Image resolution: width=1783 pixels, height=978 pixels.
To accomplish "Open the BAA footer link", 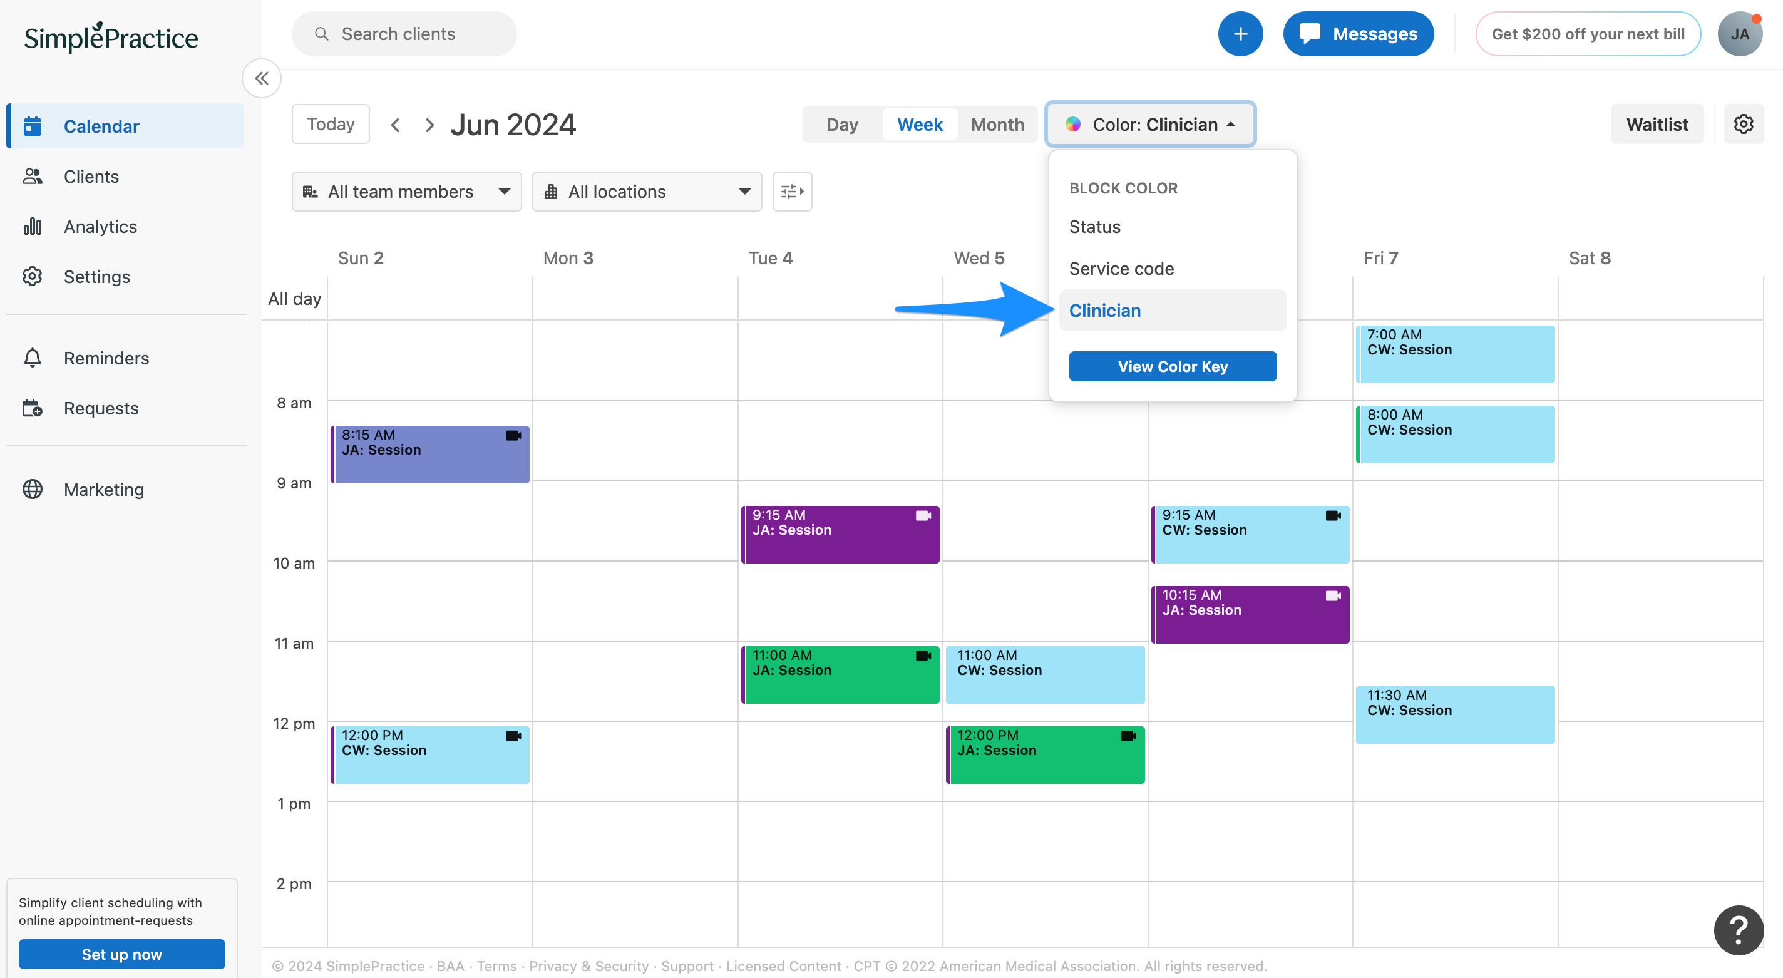I will (x=450, y=965).
